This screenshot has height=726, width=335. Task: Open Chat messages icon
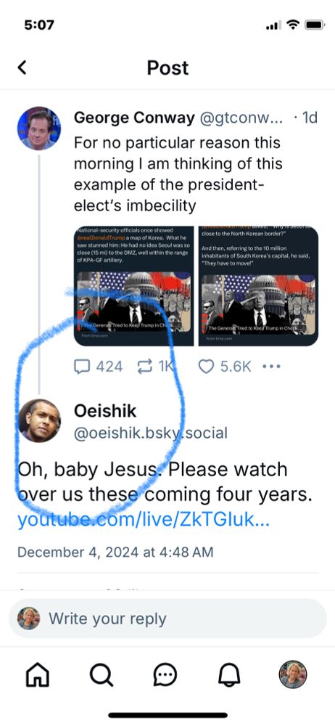[165, 675]
